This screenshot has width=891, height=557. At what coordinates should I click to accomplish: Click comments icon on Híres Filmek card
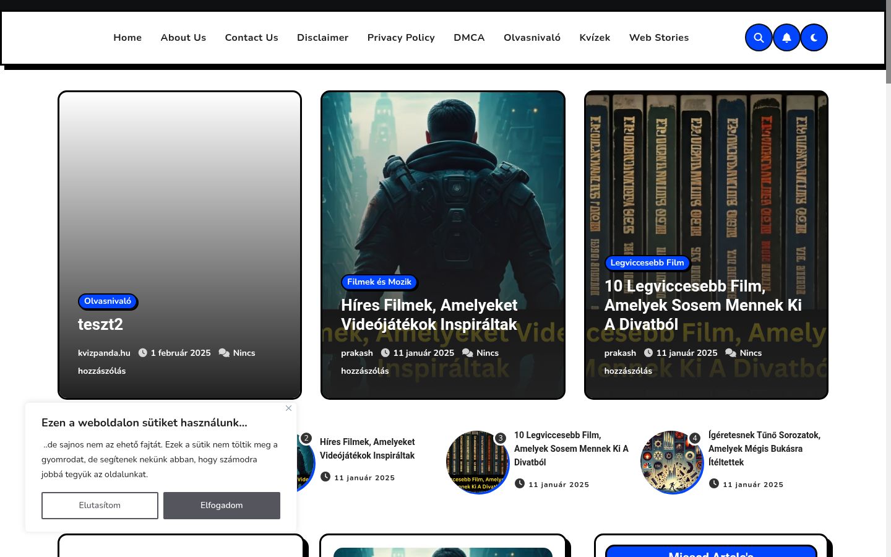pyautogui.click(x=468, y=353)
